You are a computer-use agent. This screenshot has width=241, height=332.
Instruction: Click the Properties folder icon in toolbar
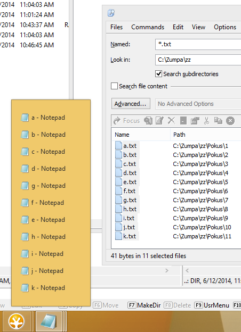pyautogui.click(x=195, y=121)
